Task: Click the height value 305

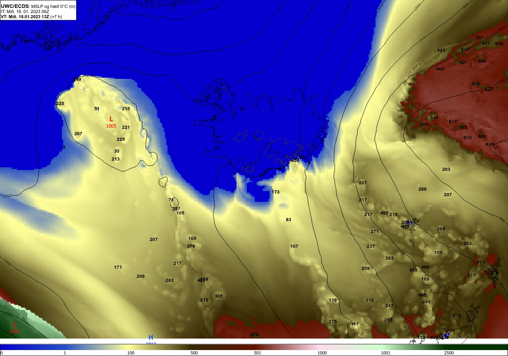Action: 219,296
